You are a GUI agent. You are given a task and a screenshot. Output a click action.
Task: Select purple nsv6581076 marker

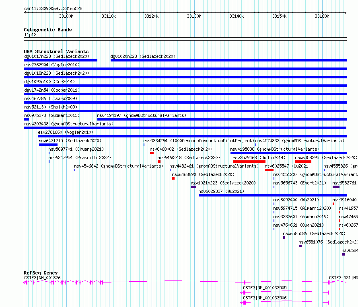point(300,246)
